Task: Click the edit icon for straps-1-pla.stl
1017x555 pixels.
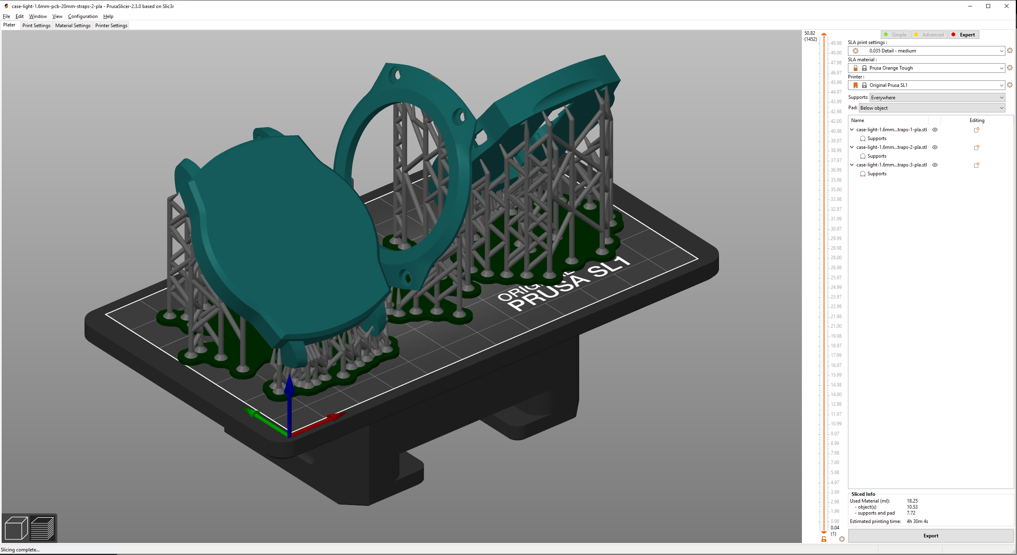Action: pos(977,130)
